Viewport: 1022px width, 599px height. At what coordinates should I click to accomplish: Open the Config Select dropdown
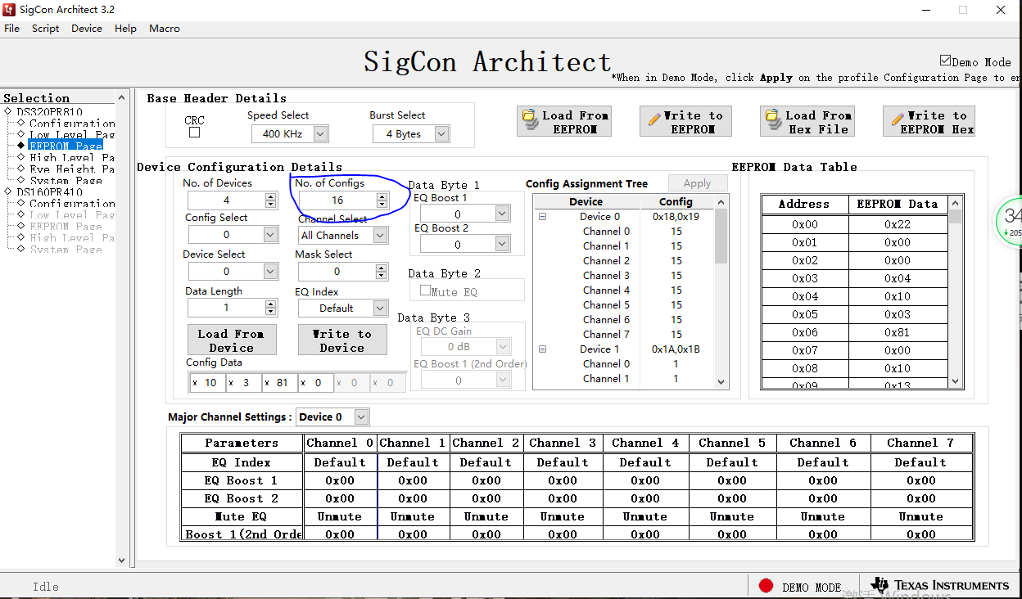(x=270, y=235)
